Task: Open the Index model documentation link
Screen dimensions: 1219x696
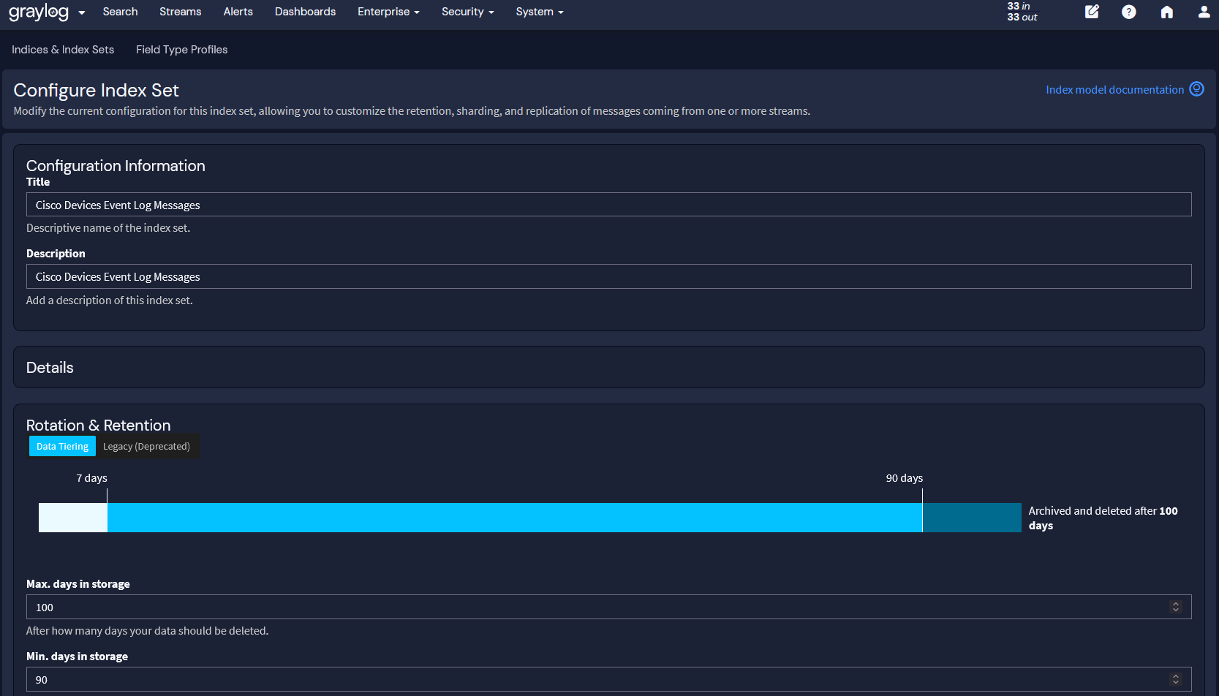Action: [1114, 90]
